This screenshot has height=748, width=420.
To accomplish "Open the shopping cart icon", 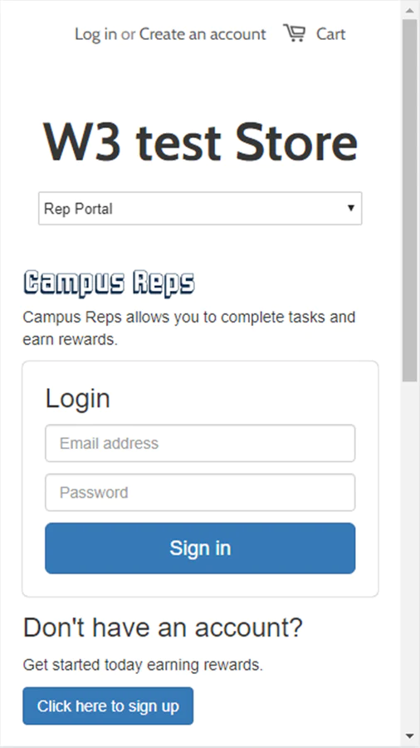I will click(295, 33).
